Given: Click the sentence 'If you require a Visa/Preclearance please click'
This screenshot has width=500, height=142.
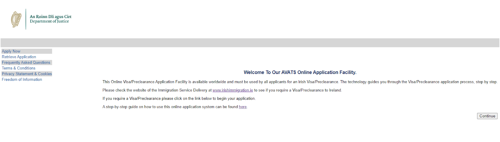Looking at the screenshot, I should [179, 99].
